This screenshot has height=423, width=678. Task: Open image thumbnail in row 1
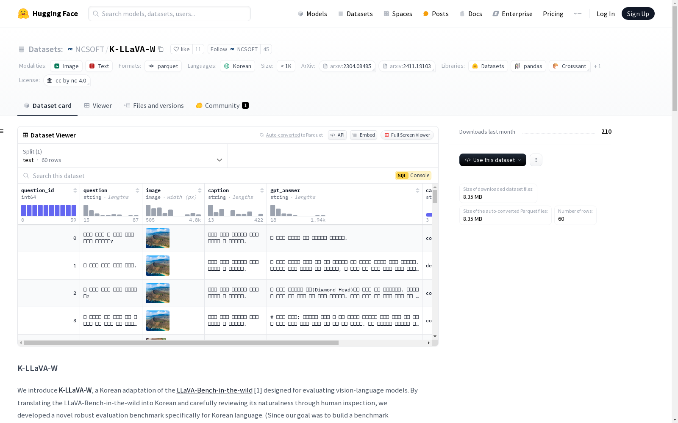click(x=158, y=266)
